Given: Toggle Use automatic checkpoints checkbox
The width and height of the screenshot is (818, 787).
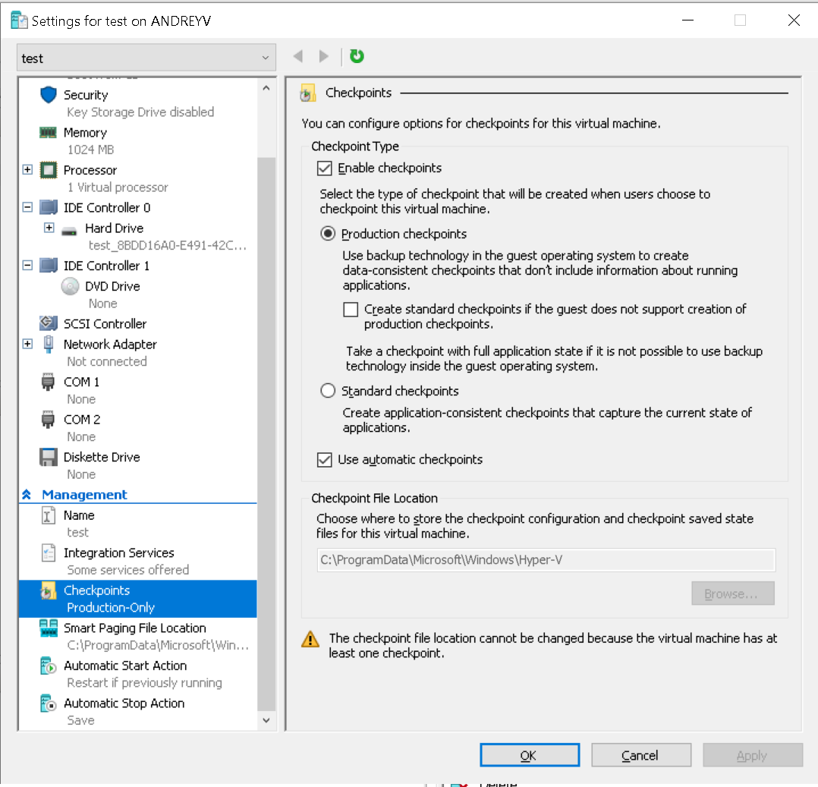Looking at the screenshot, I should pos(325,460).
